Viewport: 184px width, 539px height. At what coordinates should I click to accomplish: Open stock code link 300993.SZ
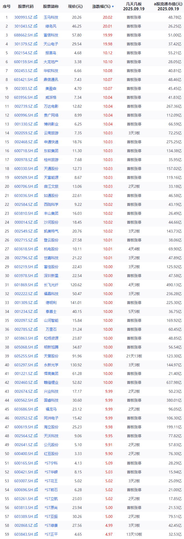point(23,17)
